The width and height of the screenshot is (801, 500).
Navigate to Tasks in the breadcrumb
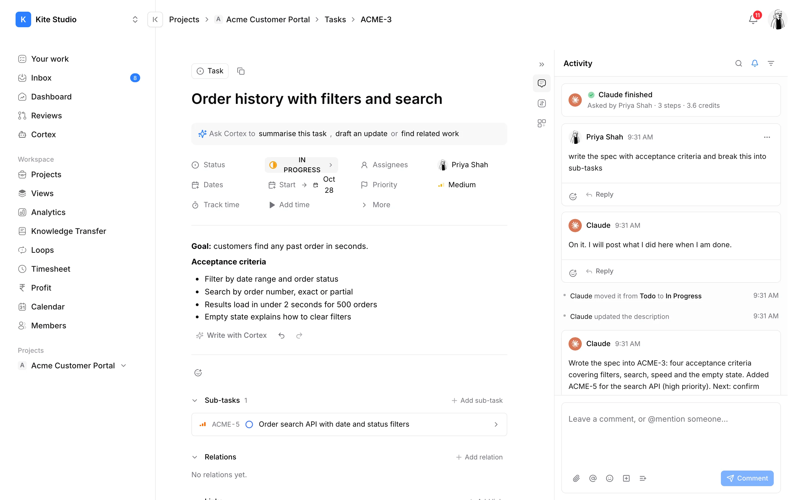[335, 19]
